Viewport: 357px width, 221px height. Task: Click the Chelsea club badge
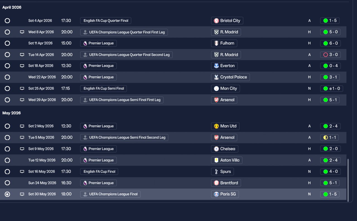click(x=216, y=149)
